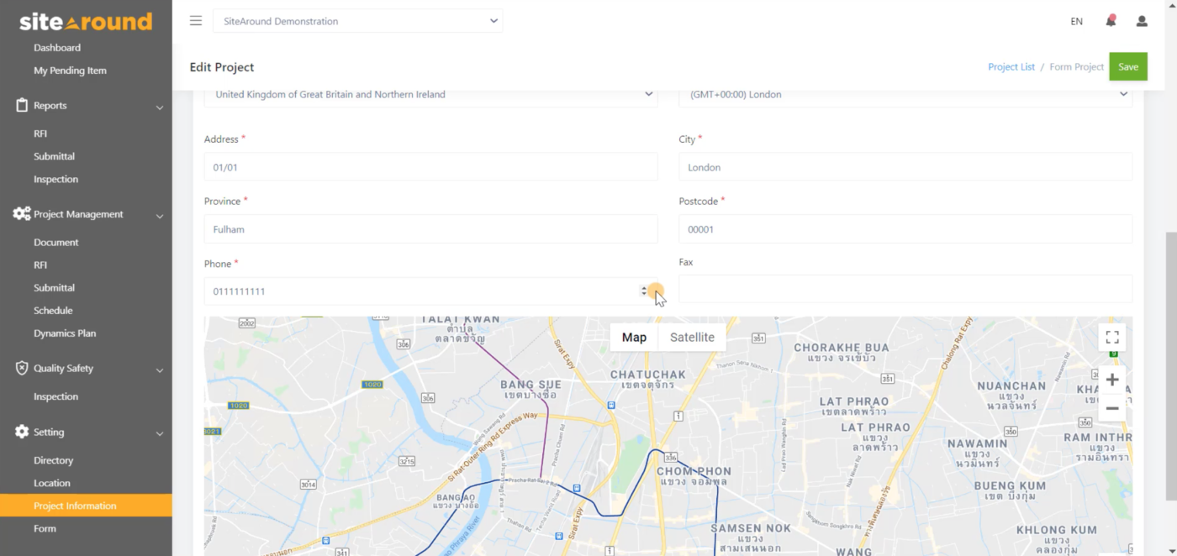
Task: Click the Project Management gear icon
Action: pos(21,214)
